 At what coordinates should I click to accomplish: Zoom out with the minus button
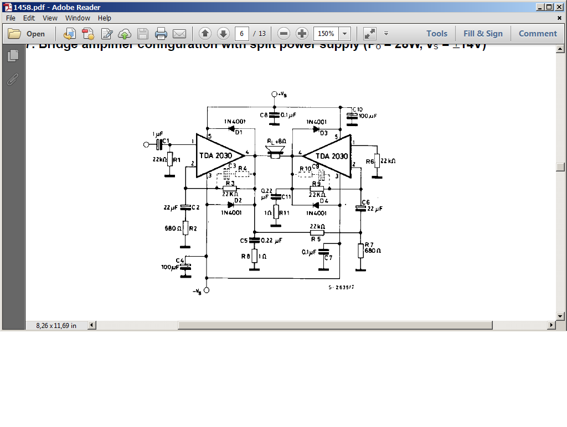pos(284,34)
